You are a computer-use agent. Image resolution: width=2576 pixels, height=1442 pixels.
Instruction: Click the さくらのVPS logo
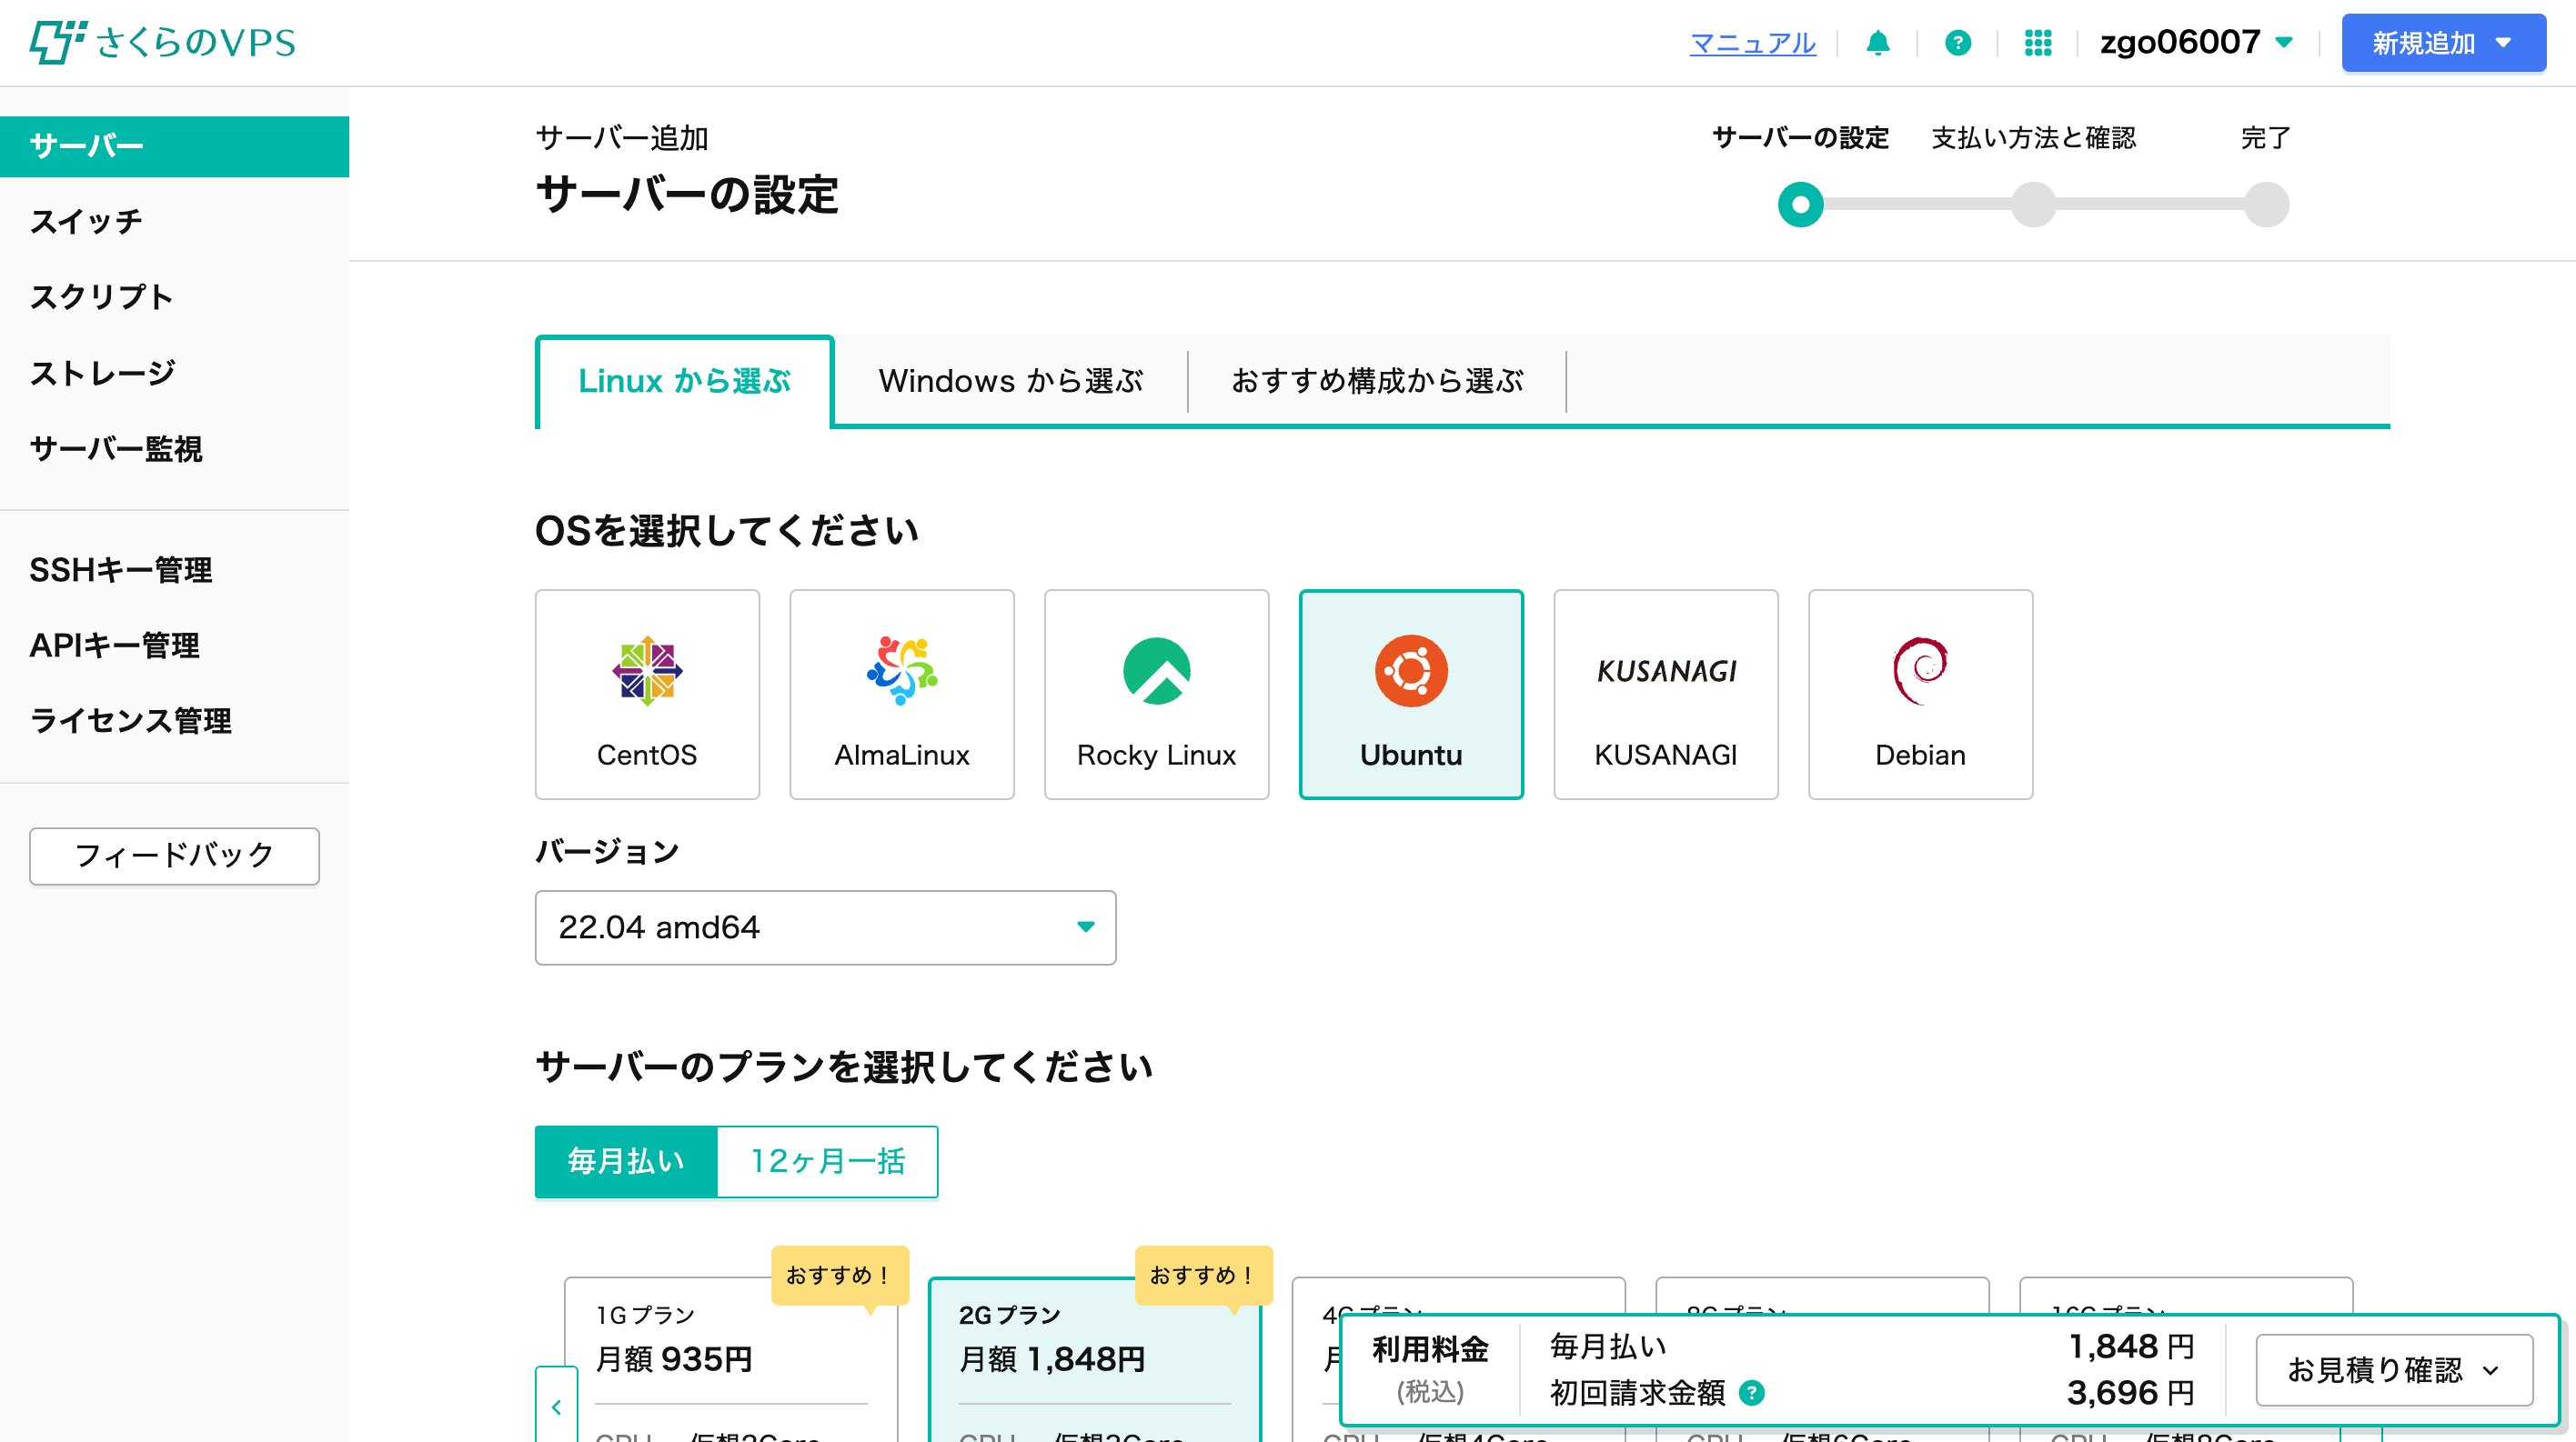(x=165, y=42)
